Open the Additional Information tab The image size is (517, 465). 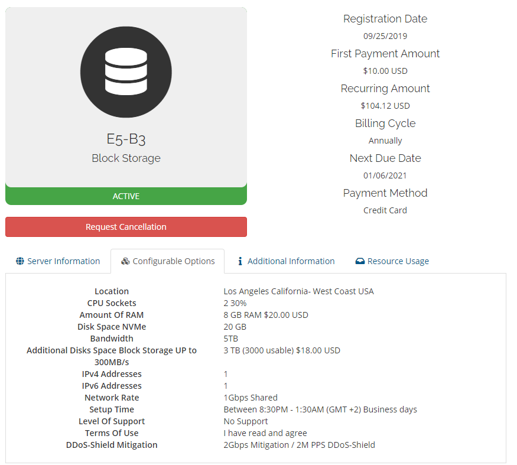tap(291, 261)
